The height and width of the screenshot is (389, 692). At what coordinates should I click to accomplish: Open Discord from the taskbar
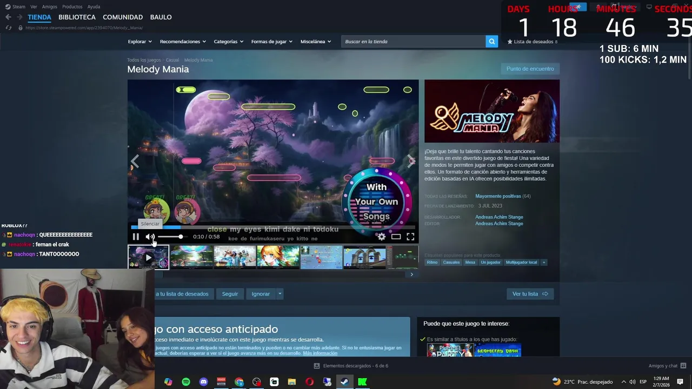pyautogui.click(x=203, y=382)
